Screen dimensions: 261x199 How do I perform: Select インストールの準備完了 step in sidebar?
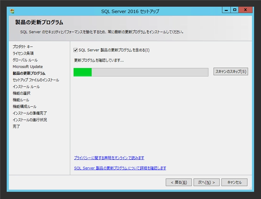pos(30,113)
